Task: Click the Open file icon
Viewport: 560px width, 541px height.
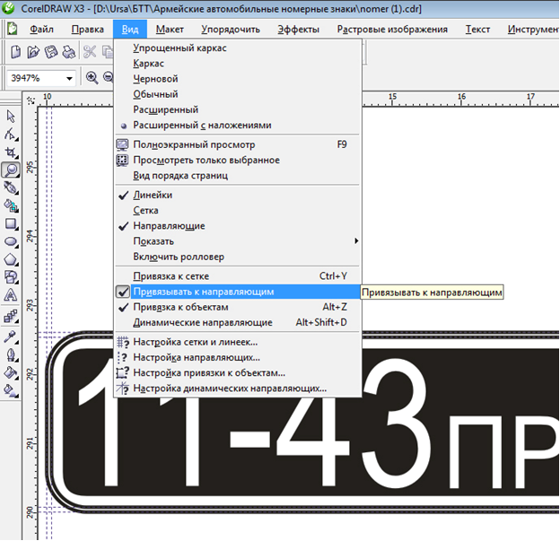Action: 33,52
